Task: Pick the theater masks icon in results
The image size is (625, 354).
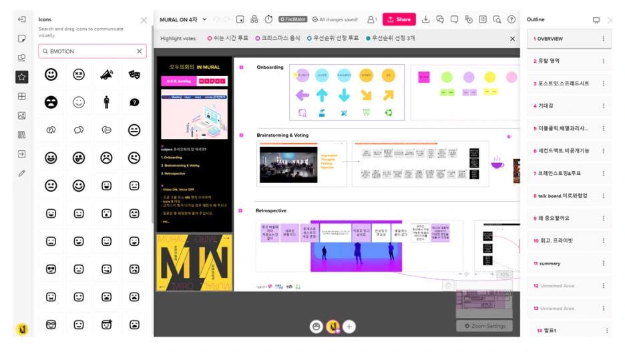Action: tap(134, 75)
